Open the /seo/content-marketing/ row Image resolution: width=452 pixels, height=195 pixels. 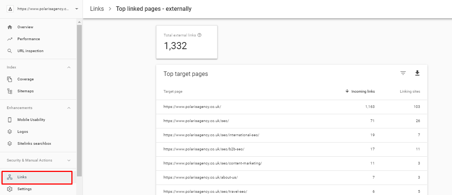coord(292,163)
